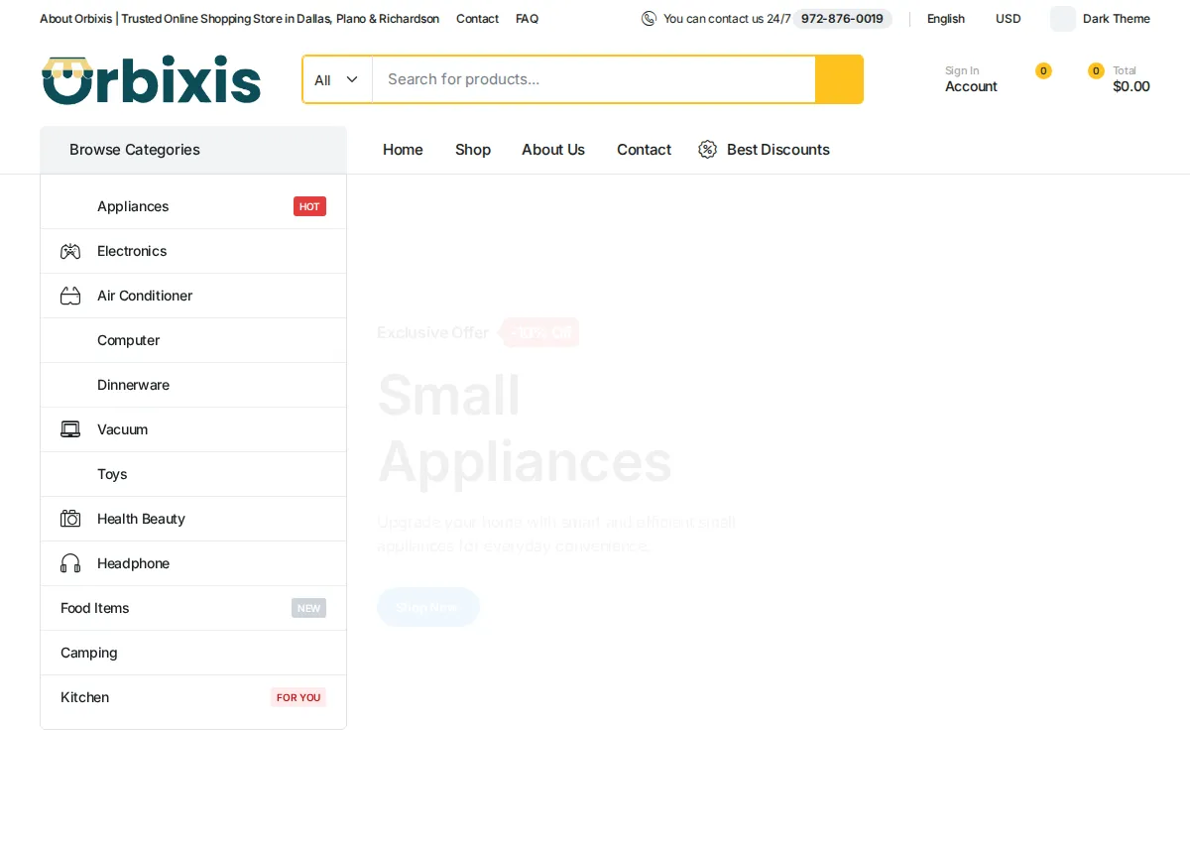Image resolution: width=1190 pixels, height=843 pixels.
Task: Toggle the Dark Theme switch
Action: pos(1063,19)
